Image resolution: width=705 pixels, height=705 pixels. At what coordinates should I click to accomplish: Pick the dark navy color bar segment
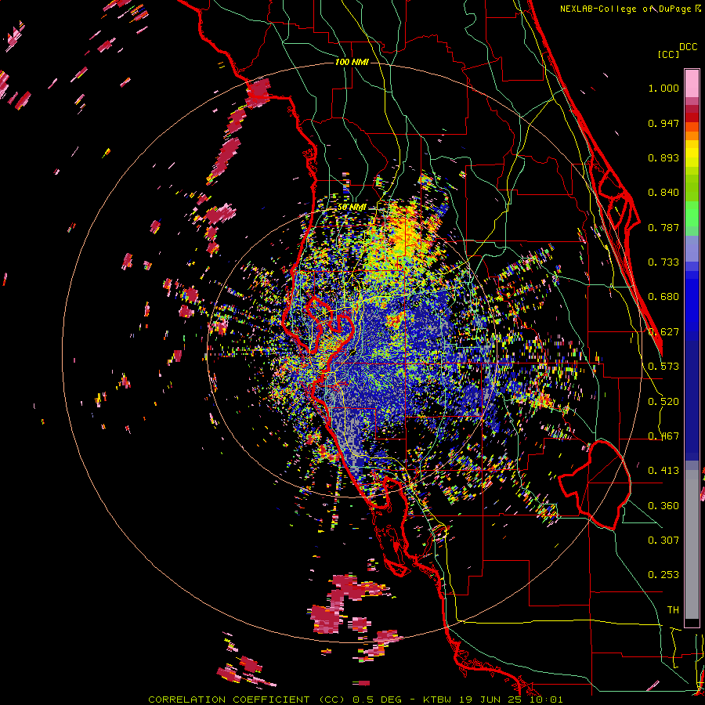(692, 400)
